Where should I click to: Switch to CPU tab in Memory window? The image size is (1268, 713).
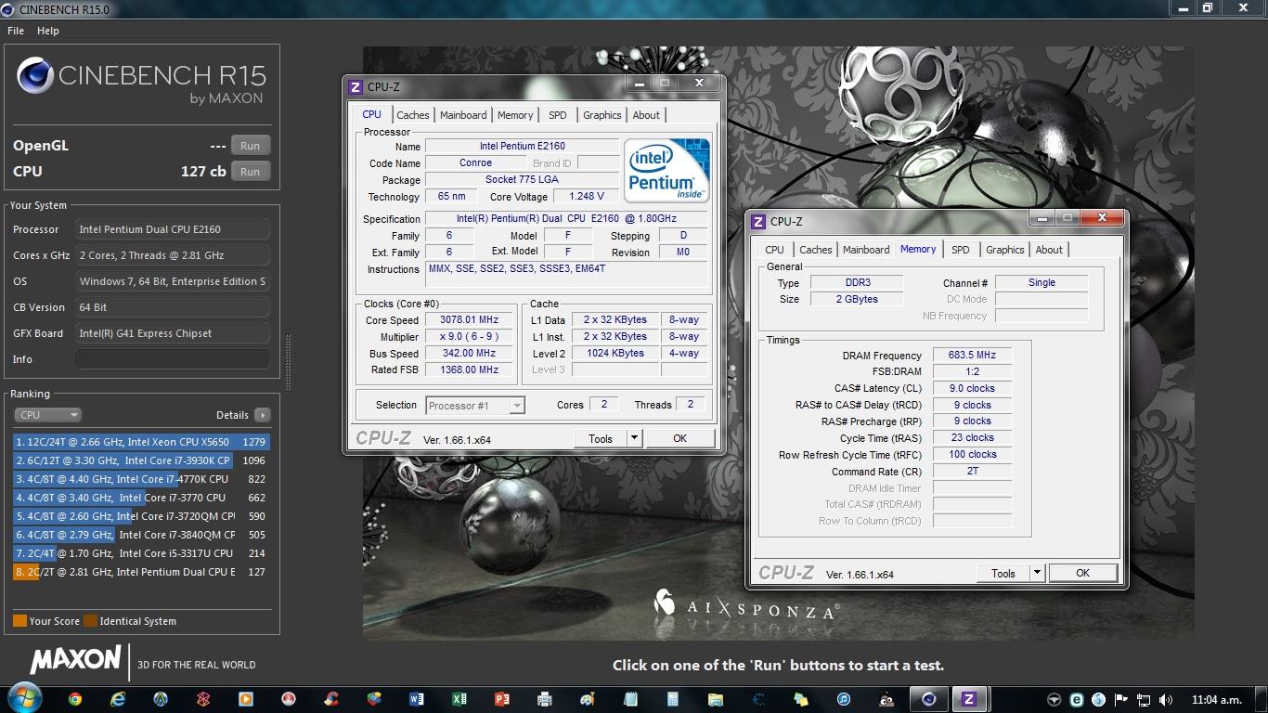pos(774,250)
